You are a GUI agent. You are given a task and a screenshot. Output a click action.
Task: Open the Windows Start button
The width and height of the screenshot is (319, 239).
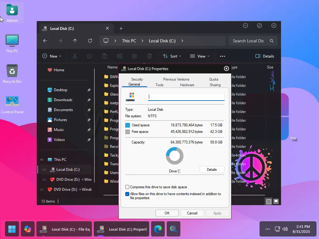(12, 229)
